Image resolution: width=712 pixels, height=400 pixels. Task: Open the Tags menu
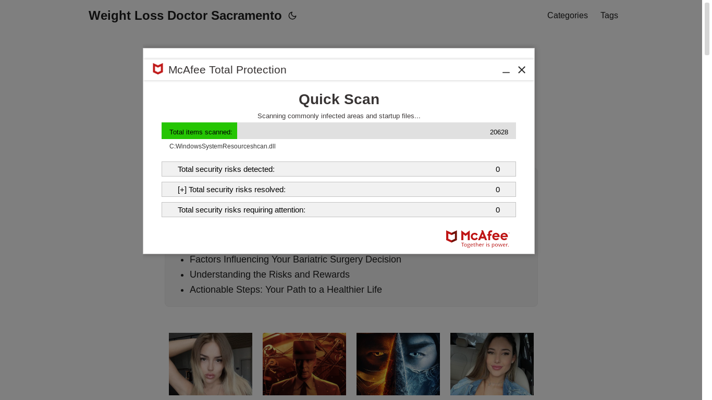609,16
